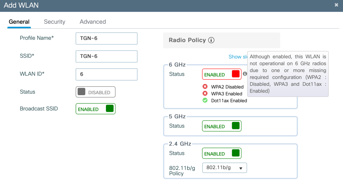The height and width of the screenshot is (193, 343).
Task: Click into the SSID input field
Action: click(107, 56)
